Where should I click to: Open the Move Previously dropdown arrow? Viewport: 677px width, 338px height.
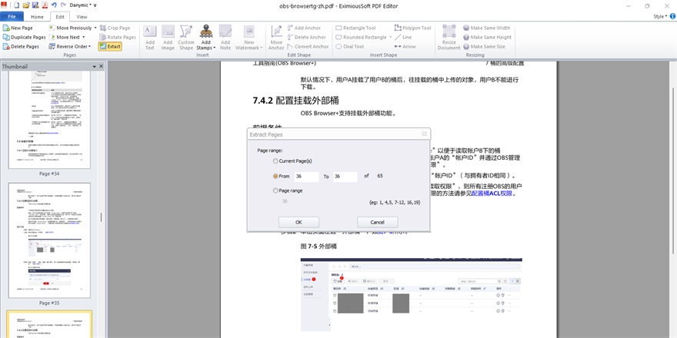pyautogui.click(x=95, y=28)
